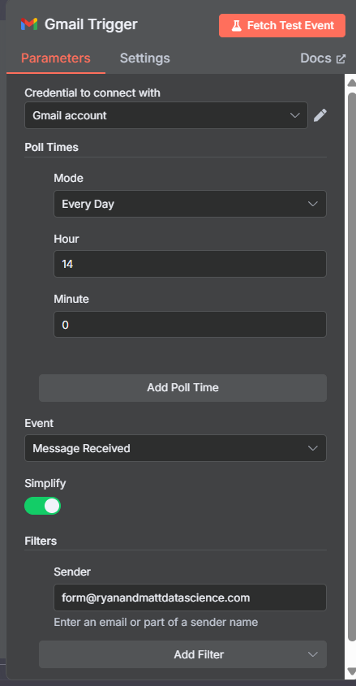
Task: Open the Docs link
Action: pyautogui.click(x=315, y=58)
